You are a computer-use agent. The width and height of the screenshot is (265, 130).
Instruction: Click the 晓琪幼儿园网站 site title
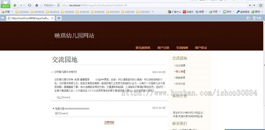[74, 36]
